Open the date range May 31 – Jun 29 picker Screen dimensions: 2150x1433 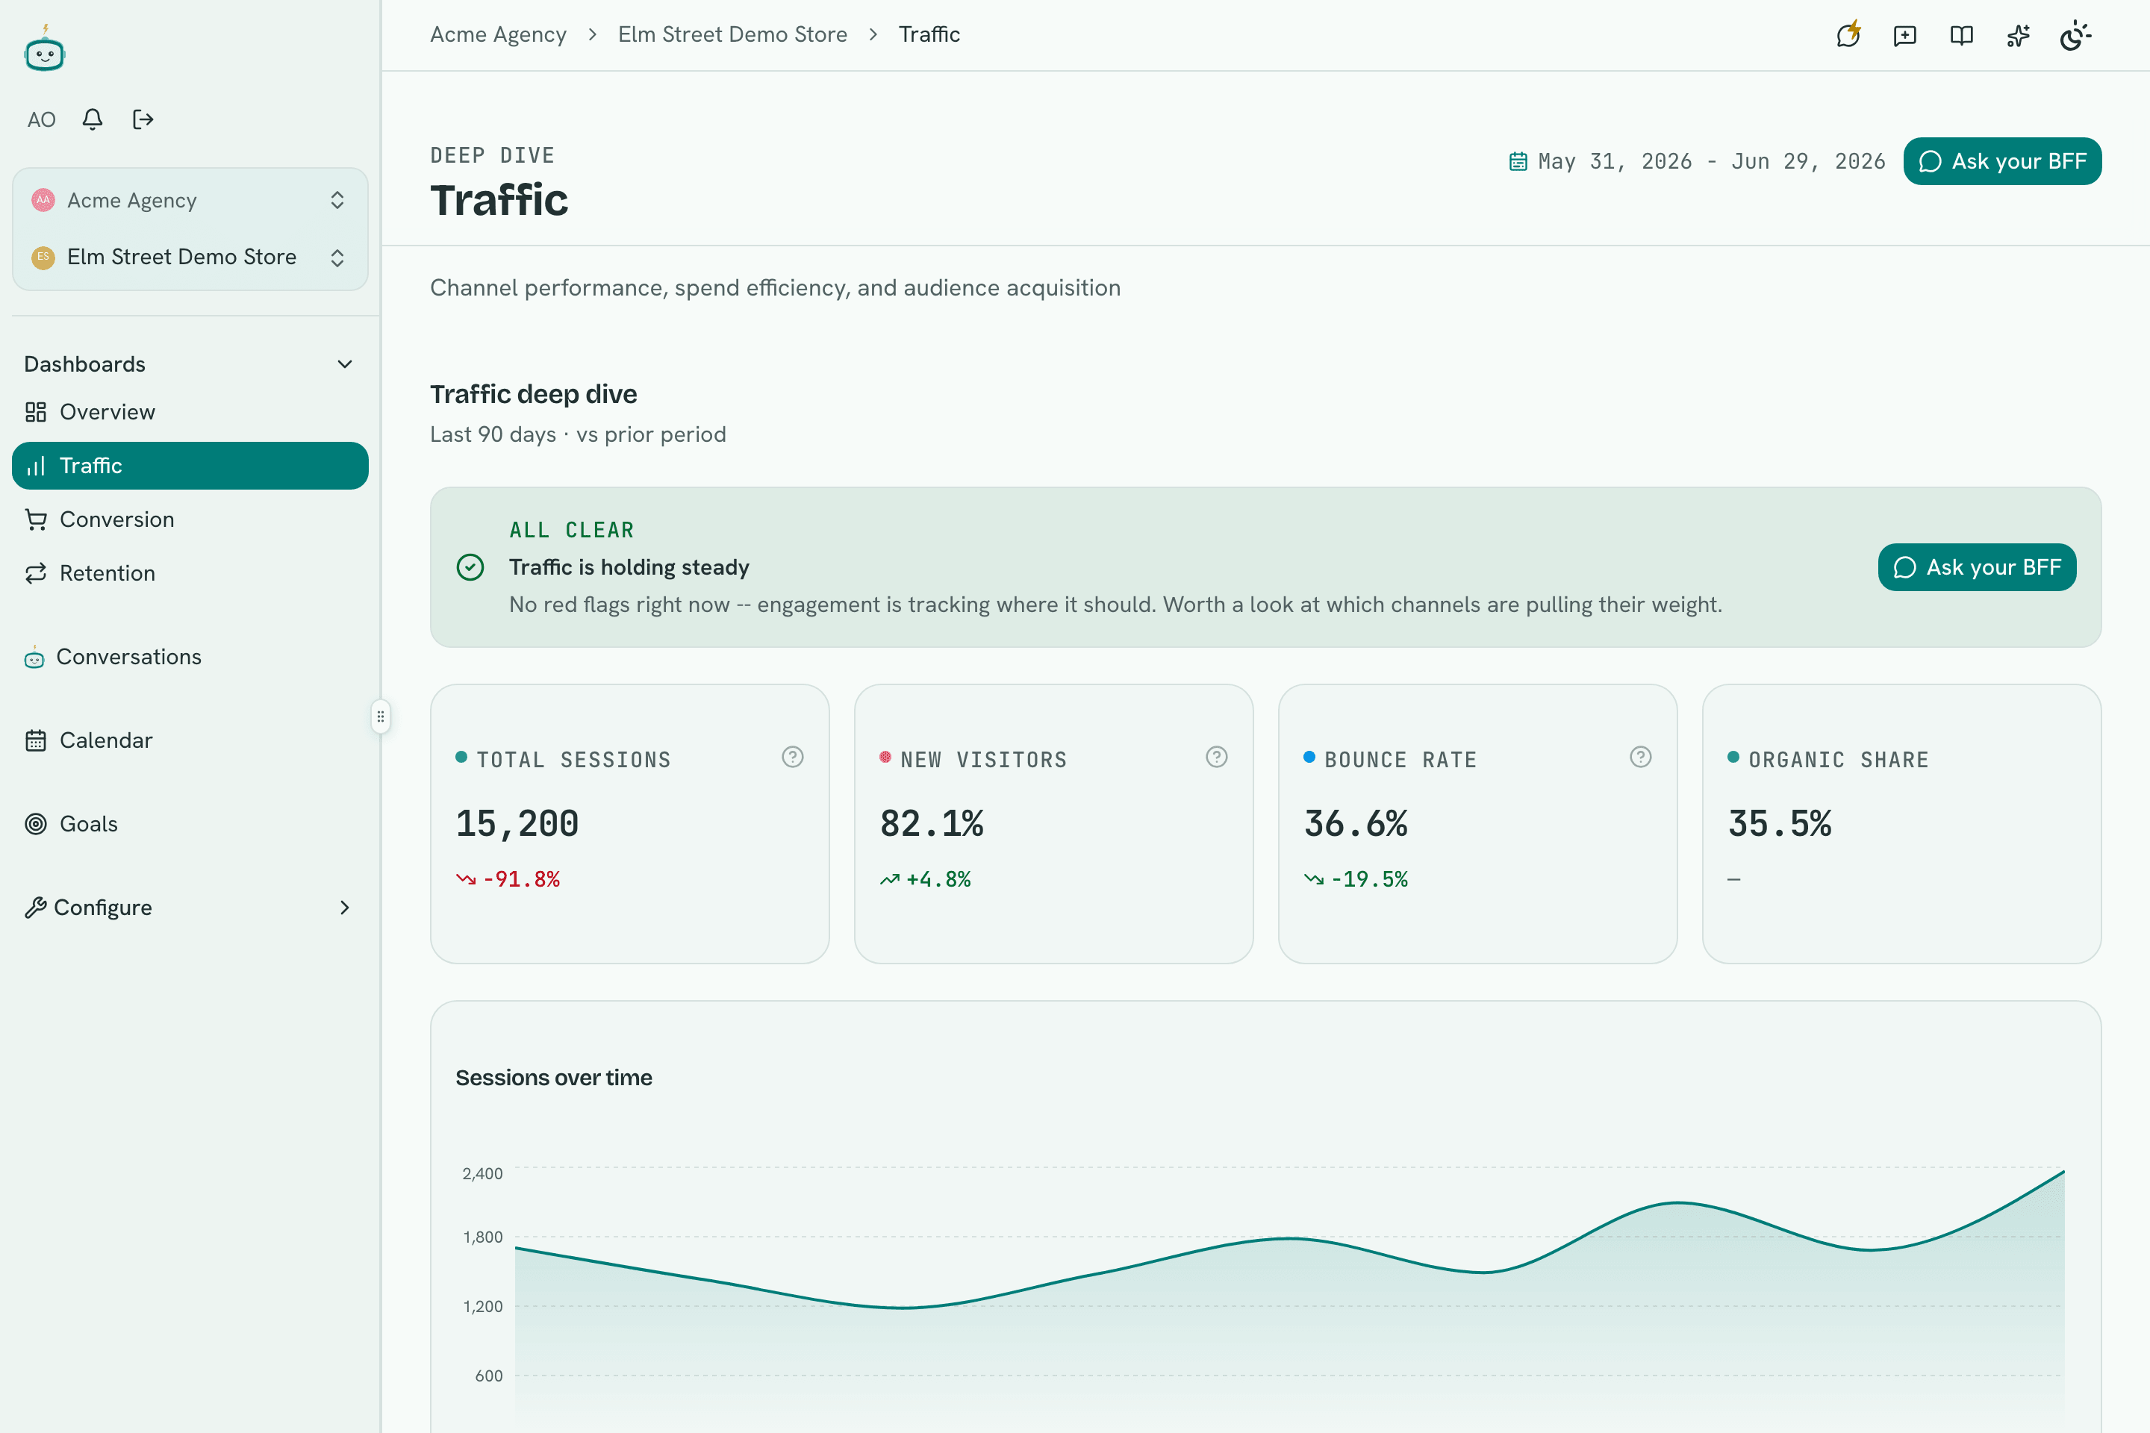click(1697, 162)
